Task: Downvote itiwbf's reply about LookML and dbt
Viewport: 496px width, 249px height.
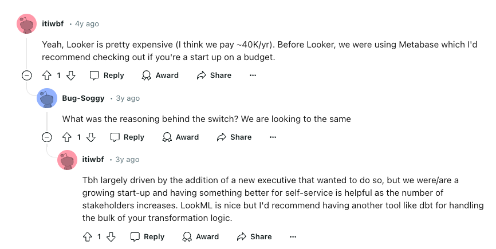Action: click(x=112, y=236)
